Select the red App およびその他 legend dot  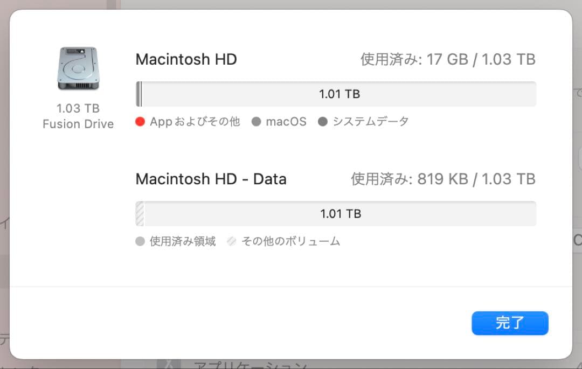139,121
